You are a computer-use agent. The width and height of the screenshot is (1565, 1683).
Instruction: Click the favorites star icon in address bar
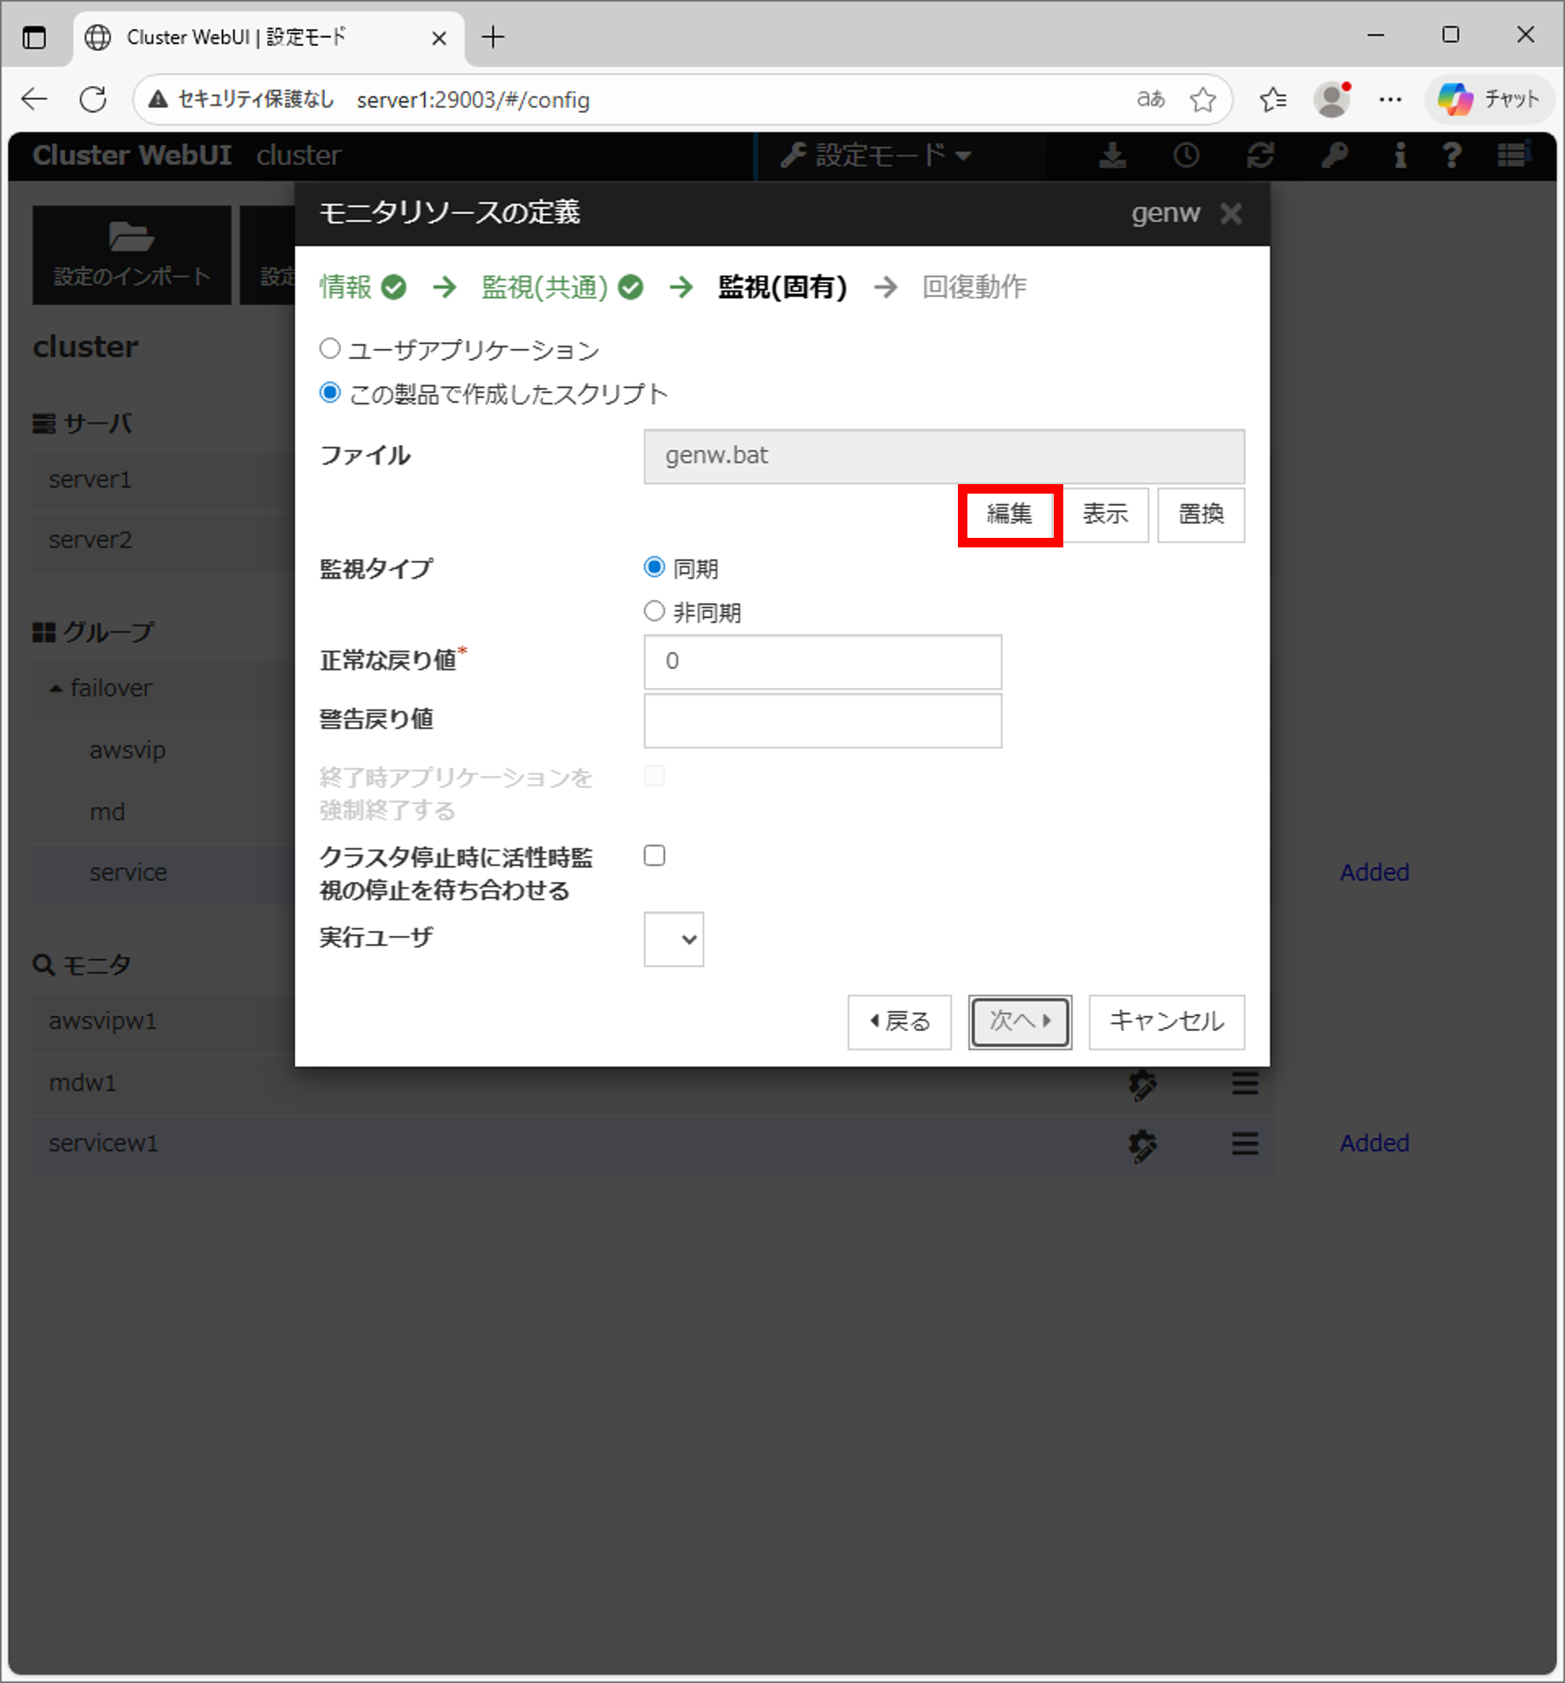(1202, 100)
